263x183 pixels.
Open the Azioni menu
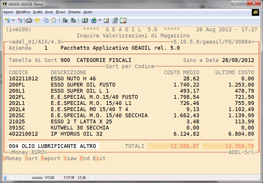pos(8,12)
